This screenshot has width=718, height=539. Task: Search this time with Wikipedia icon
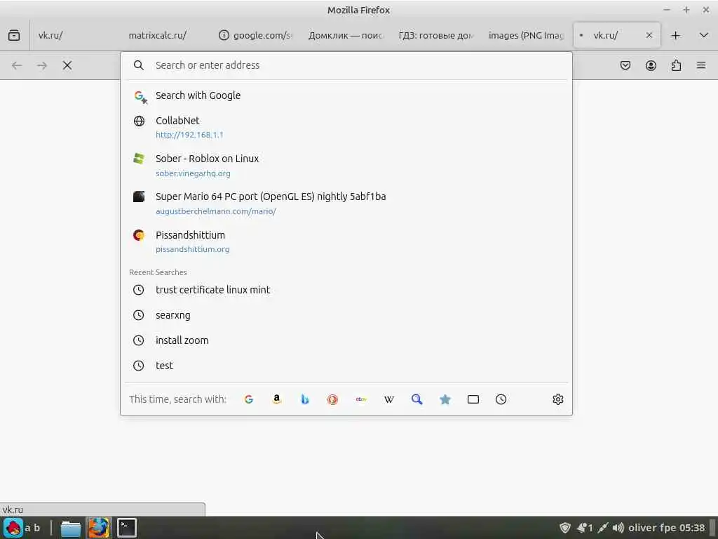point(388,399)
